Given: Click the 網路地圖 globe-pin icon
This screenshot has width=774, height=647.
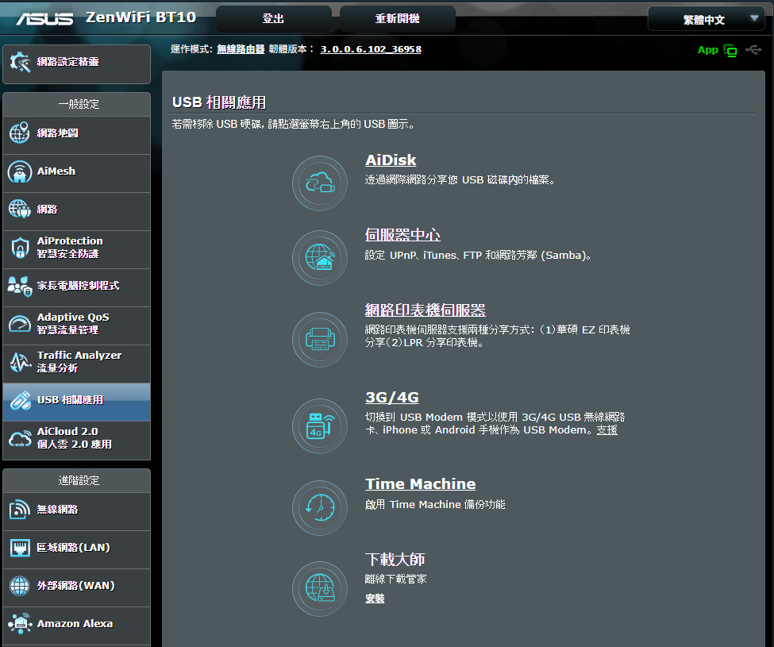Looking at the screenshot, I should pyautogui.click(x=20, y=133).
